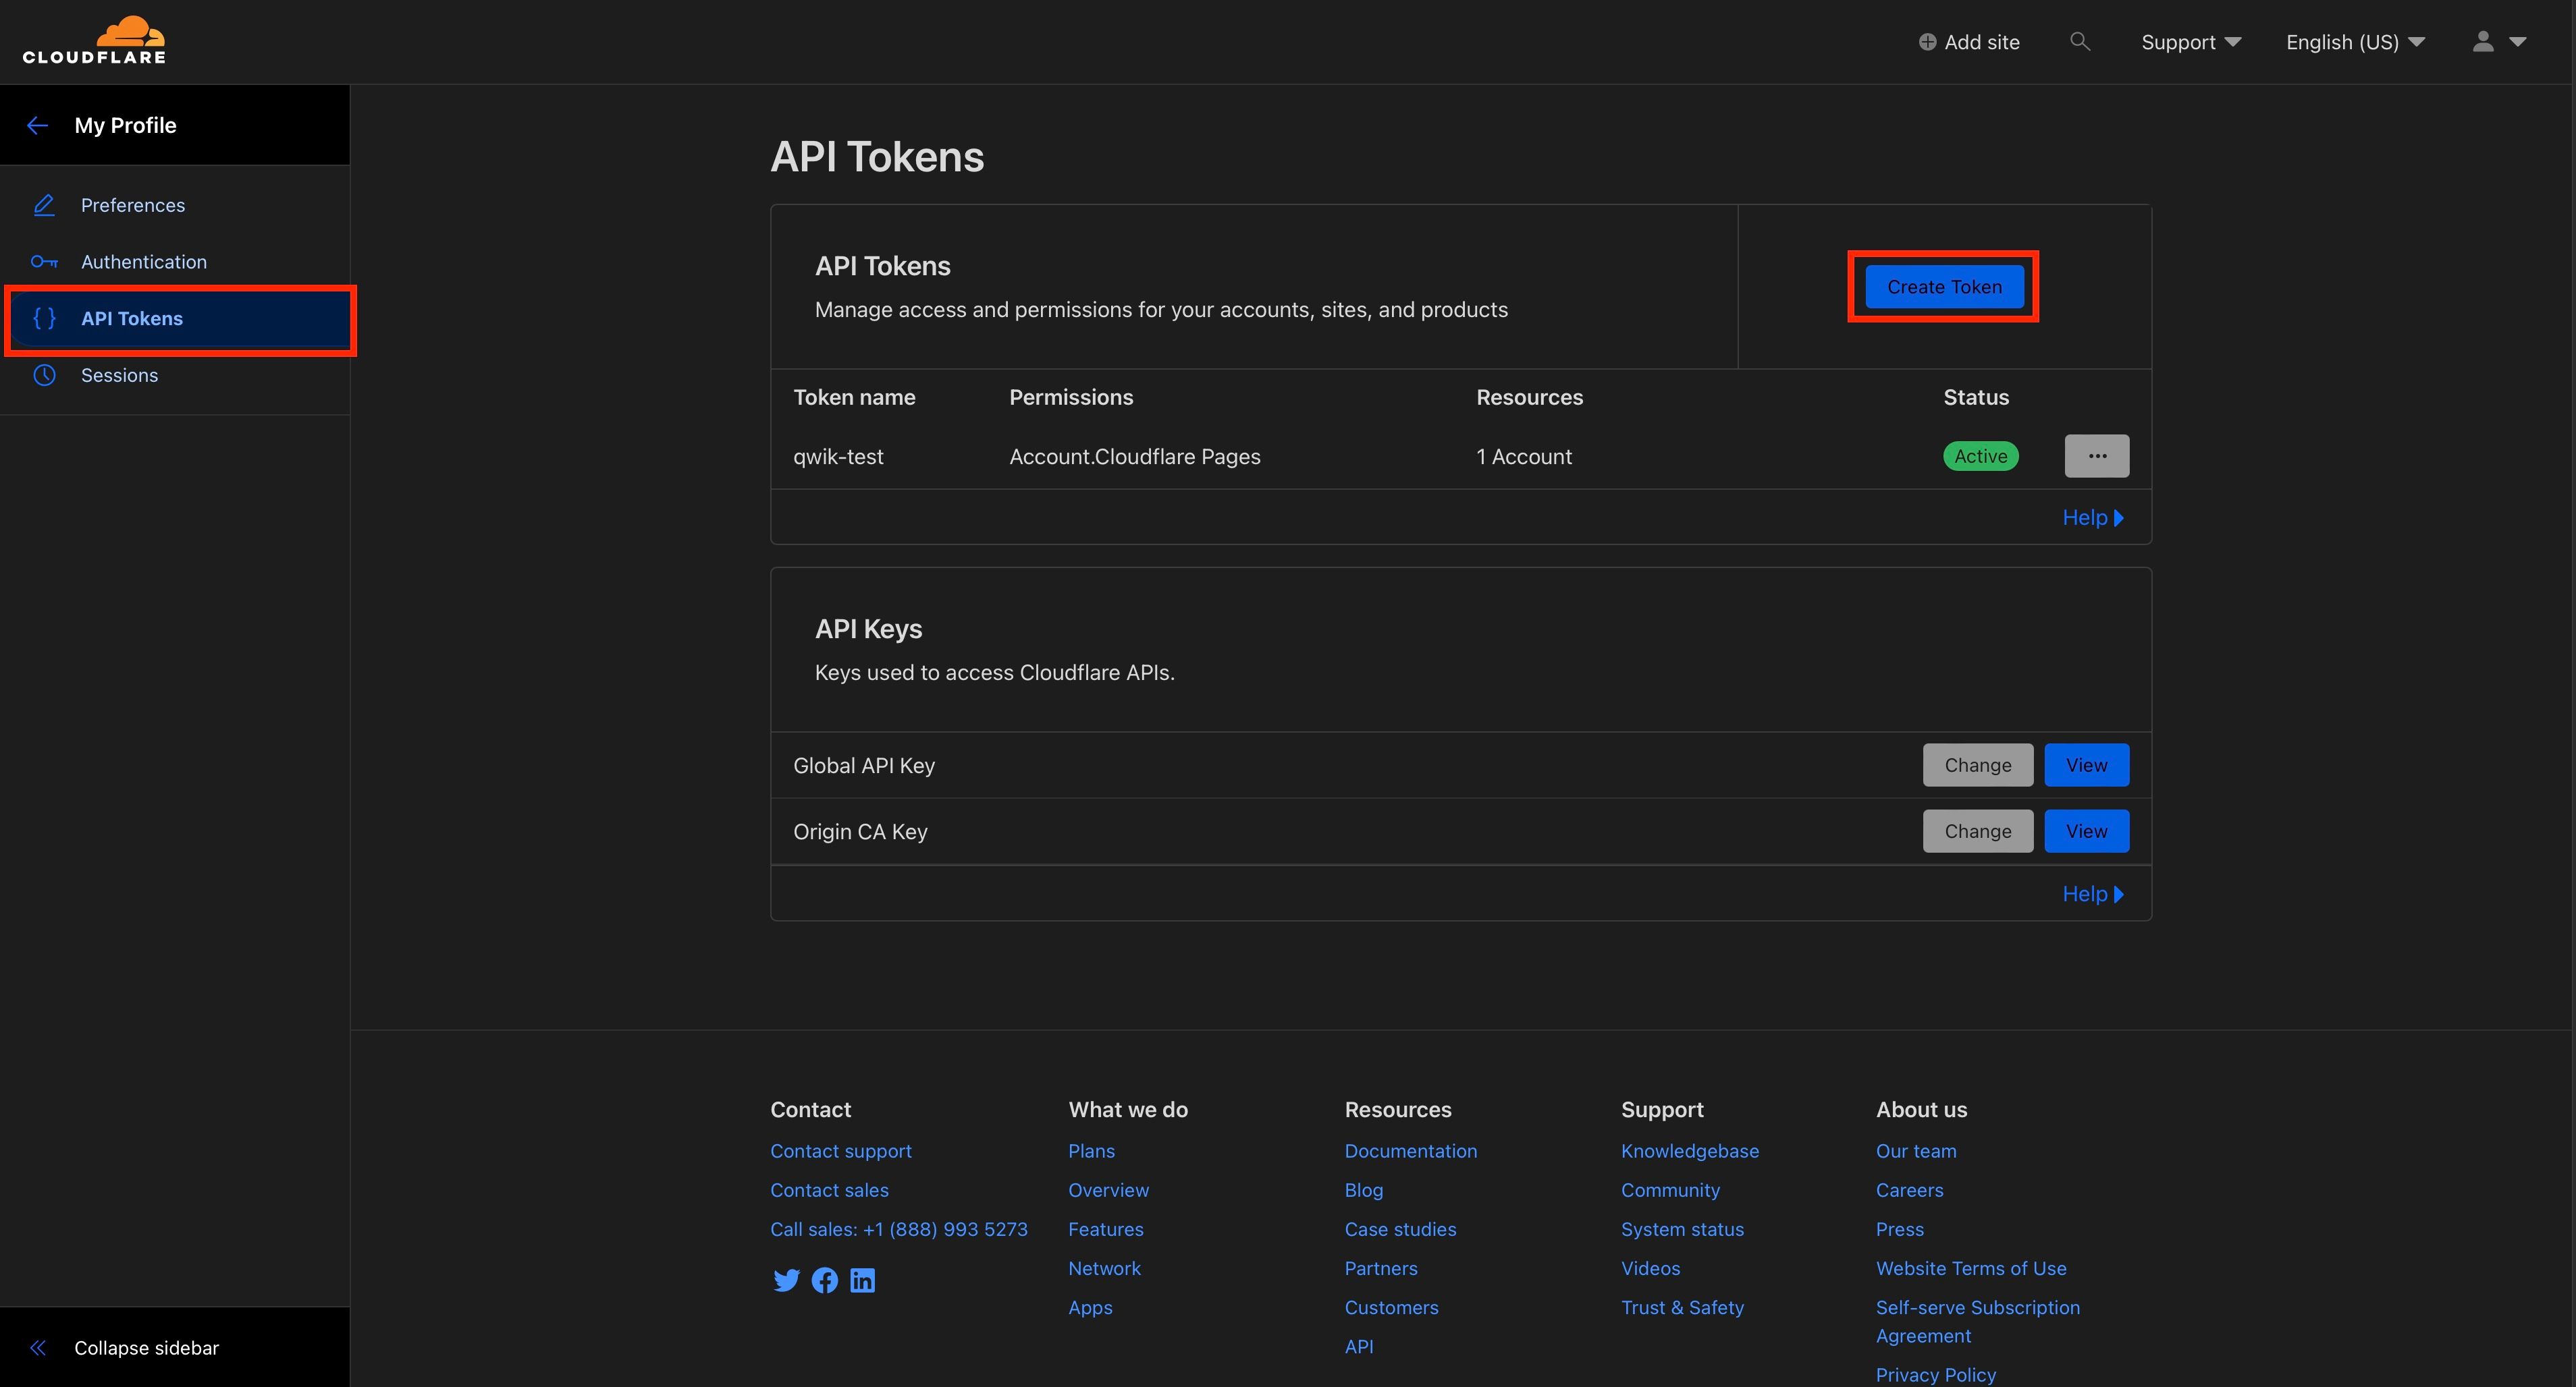Click the Preferences pencil icon
Image resolution: width=2576 pixels, height=1387 pixels.
[44, 205]
